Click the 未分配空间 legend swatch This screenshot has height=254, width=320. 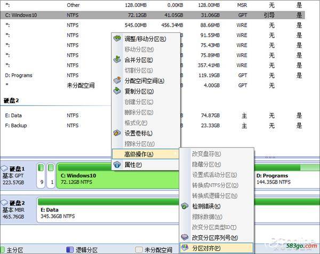point(139,250)
